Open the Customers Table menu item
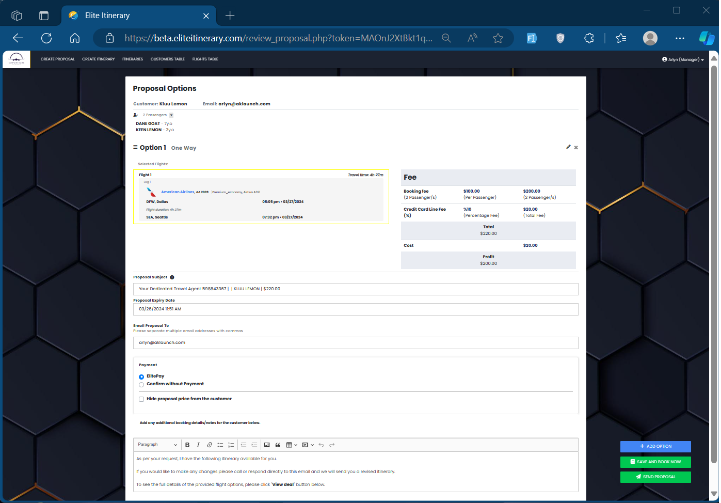Screen dimensions: 721x503 [x=167, y=59]
